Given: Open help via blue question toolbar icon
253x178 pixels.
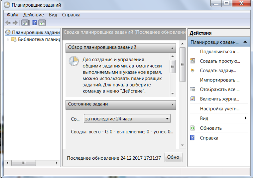Looking at the screenshot, I should [34, 23].
